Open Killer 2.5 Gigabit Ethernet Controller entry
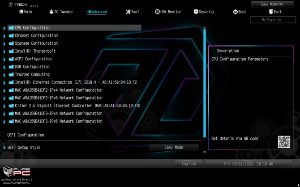300x187 pixels. pyautogui.click(x=77, y=106)
